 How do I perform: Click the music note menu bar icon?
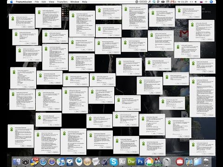(x=150, y=2)
